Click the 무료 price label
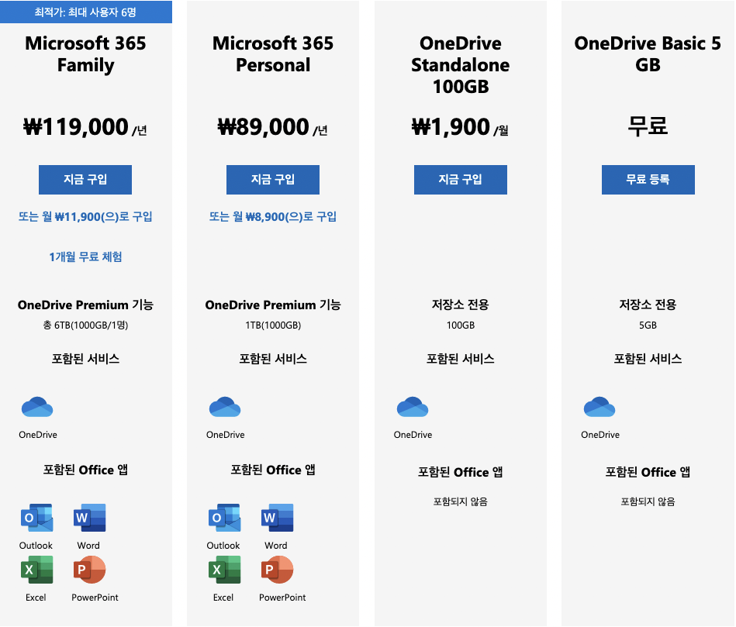The image size is (736, 627). [648, 126]
